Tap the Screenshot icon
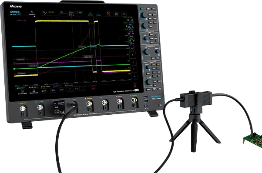This screenshot has width=262, height=173. [22, 92]
